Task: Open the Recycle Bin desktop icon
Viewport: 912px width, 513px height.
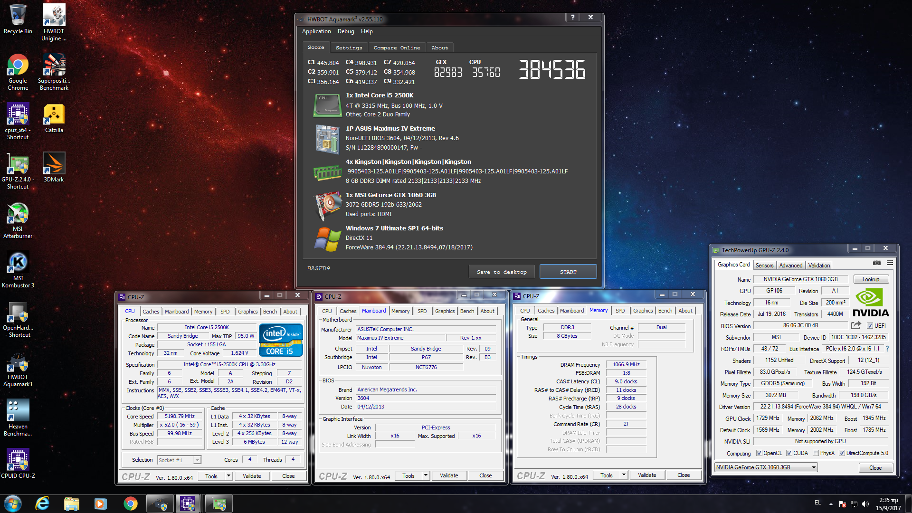Action: pos(18,19)
